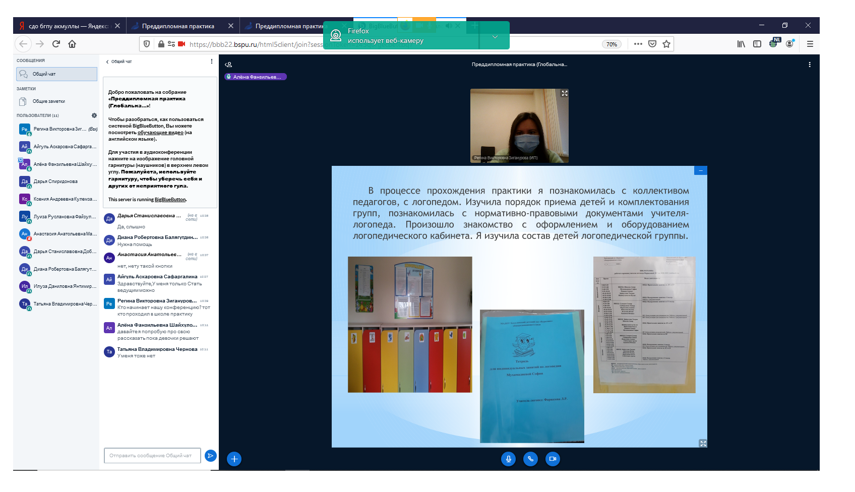Make the webcam video fullscreen

pos(564,93)
